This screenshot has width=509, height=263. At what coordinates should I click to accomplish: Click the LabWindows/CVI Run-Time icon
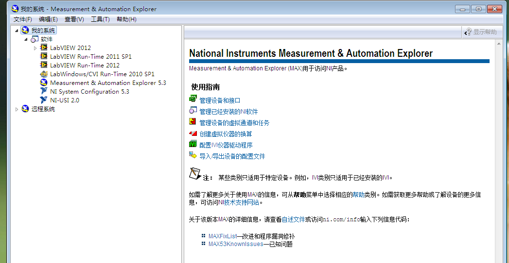click(x=44, y=74)
